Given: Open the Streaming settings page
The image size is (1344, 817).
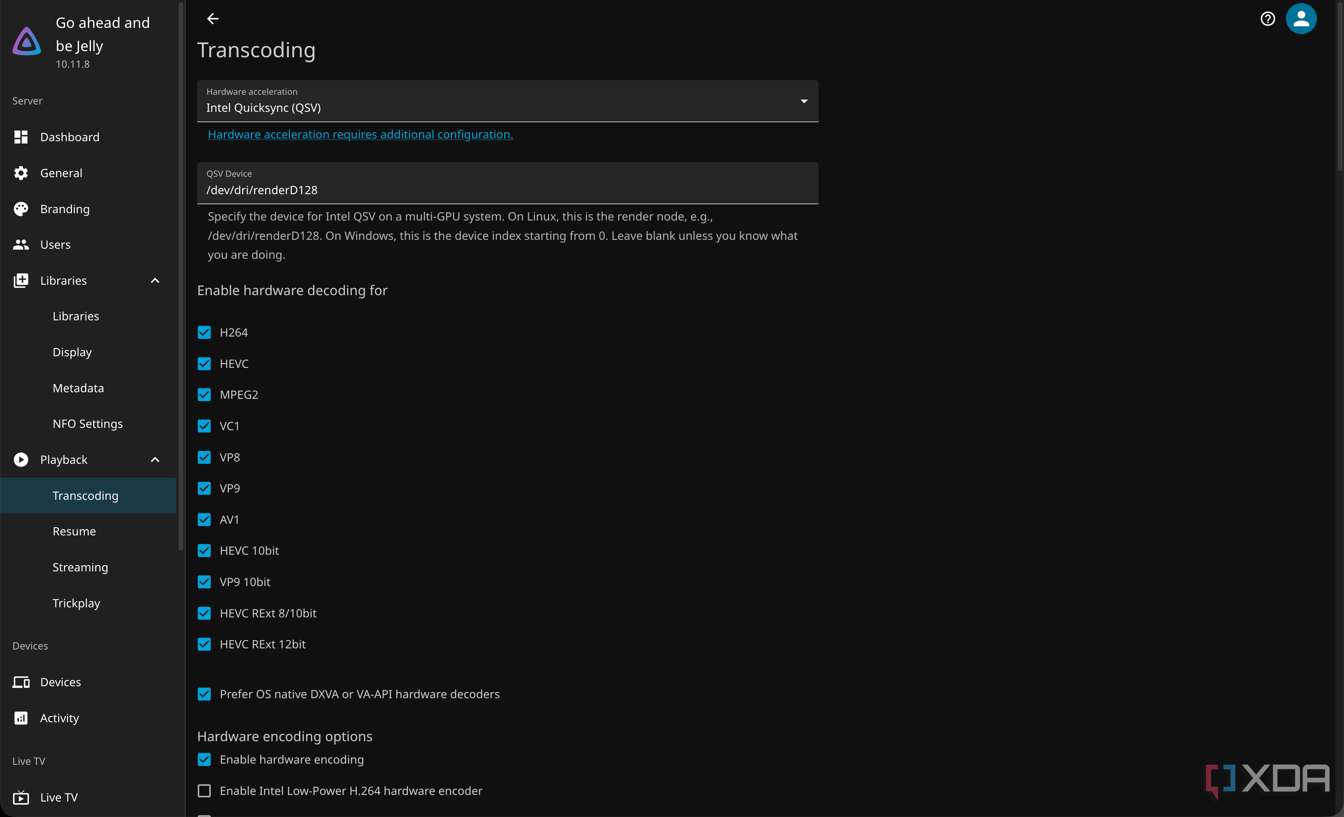Looking at the screenshot, I should coord(89,567).
